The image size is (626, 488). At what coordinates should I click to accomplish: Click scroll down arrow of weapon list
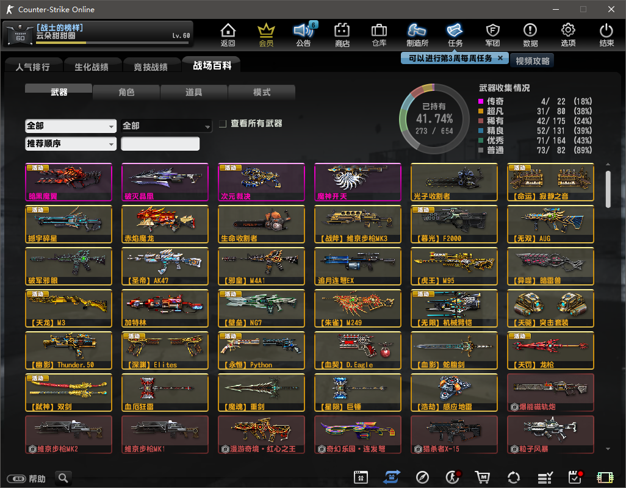[608, 449]
